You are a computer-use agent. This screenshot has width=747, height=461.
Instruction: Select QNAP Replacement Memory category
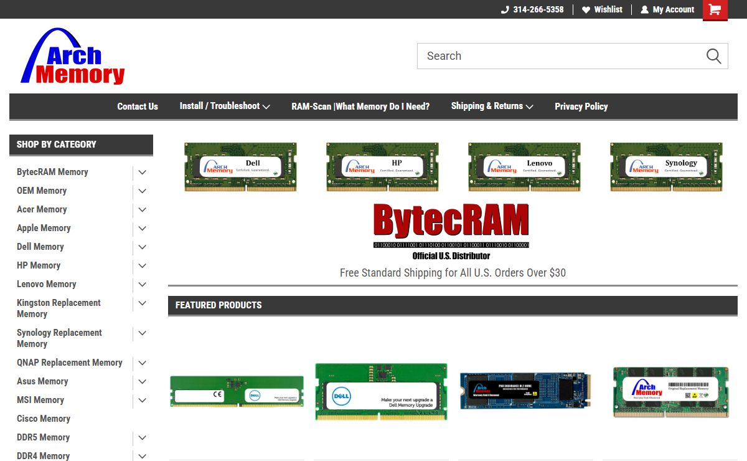70,363
